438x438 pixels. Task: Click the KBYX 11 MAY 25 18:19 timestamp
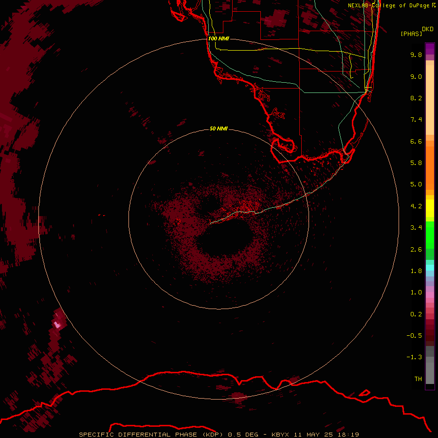click(315, 435)
